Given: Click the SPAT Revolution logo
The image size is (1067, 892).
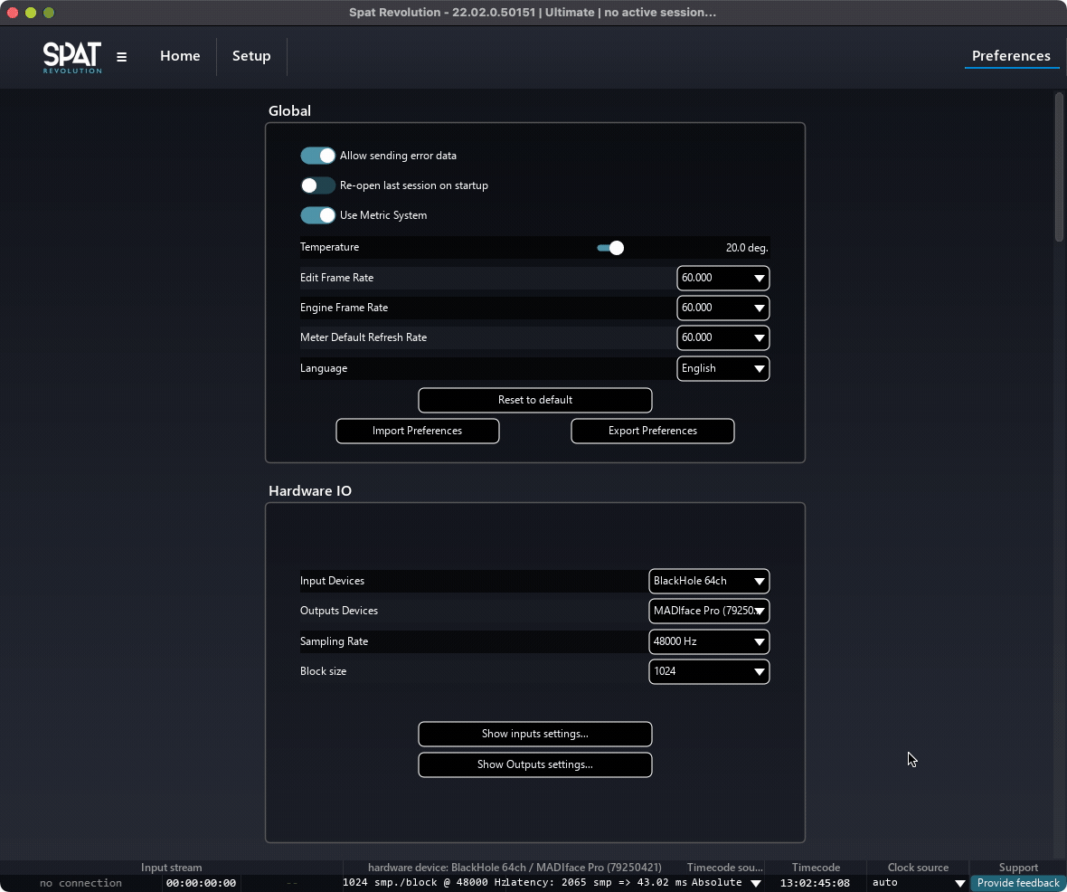Looking at the screenshot, I should click(x=72, y=56).
